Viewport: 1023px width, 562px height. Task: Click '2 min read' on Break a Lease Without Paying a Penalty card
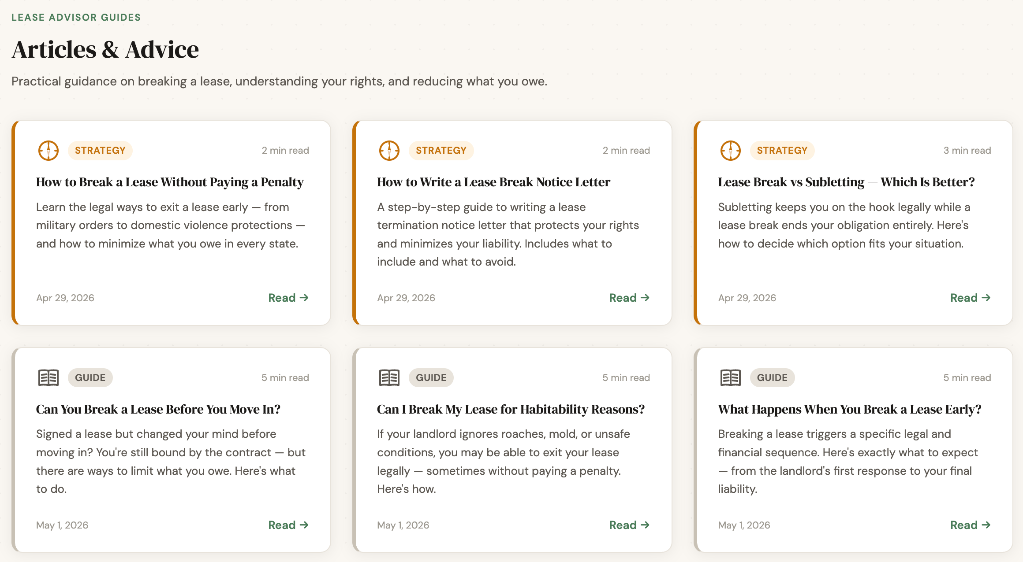coord(285,151)
